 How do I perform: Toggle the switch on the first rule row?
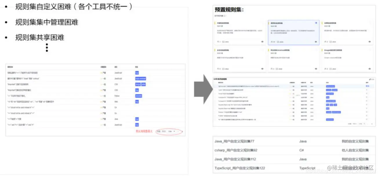[x=367, y=86]
